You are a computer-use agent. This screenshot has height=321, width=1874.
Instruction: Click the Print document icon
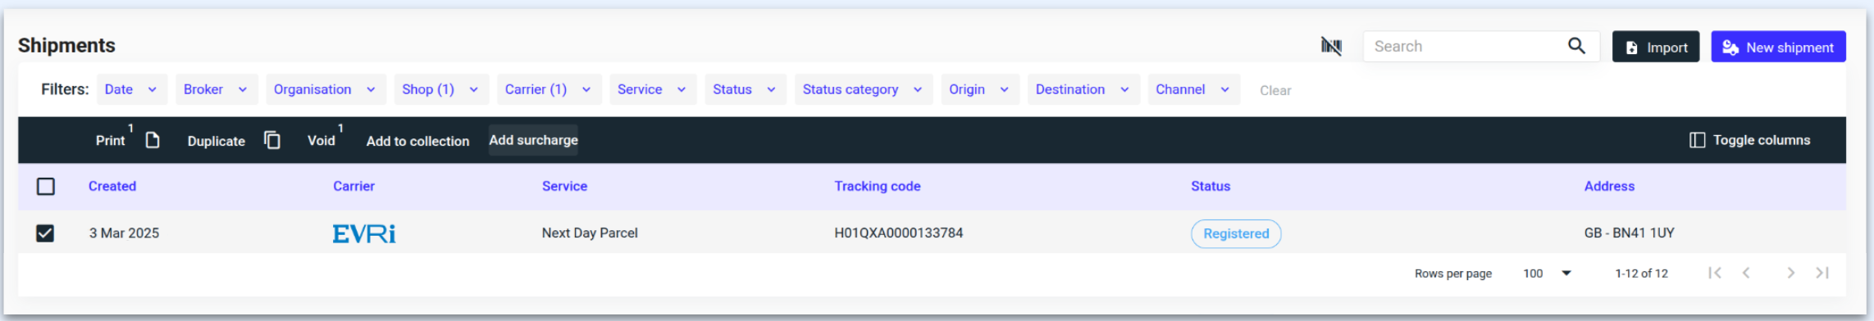[x=153, y=140]
